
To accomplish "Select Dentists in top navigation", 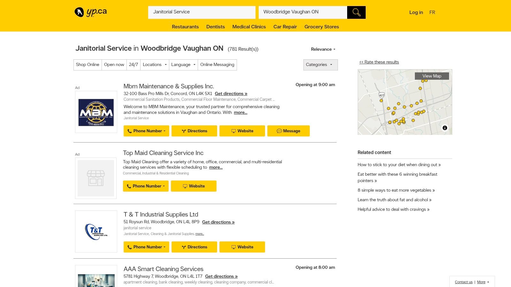I will (x=216, y=27).
